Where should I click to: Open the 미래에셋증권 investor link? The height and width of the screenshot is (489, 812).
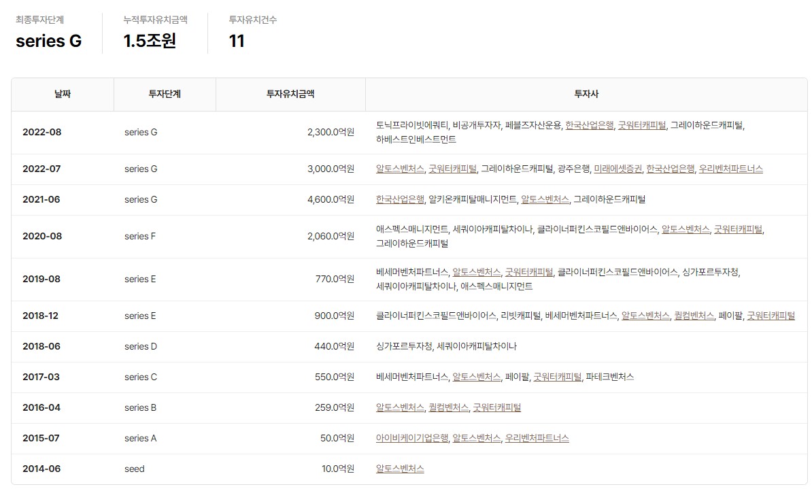click(x=618, y=169)
